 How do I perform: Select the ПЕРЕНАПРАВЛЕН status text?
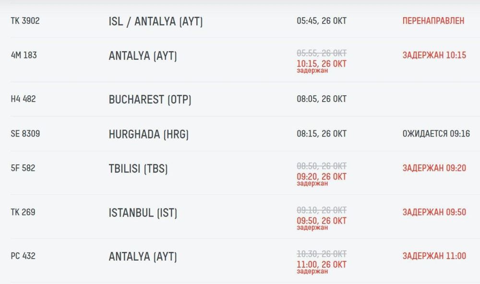tap(433, 21)
